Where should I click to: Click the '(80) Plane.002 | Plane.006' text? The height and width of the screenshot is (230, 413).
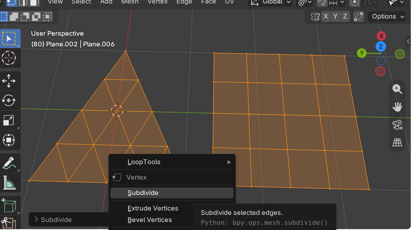pos(73,44)
